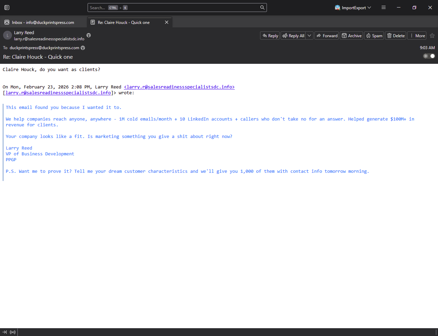Archive the Larry Reed email

(x=351, y=36)
